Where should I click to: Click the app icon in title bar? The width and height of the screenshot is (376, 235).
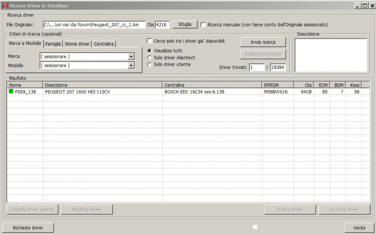(x=5, y=6)
